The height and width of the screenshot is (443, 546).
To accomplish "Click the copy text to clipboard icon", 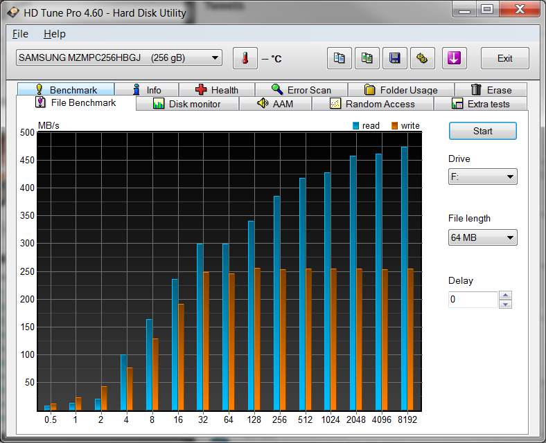I will [x=339, y=58].
